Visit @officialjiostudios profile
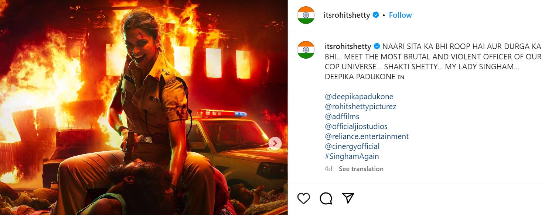Image resolution: width=545 pixels, height=215 pixels. (x=356, y=126)
